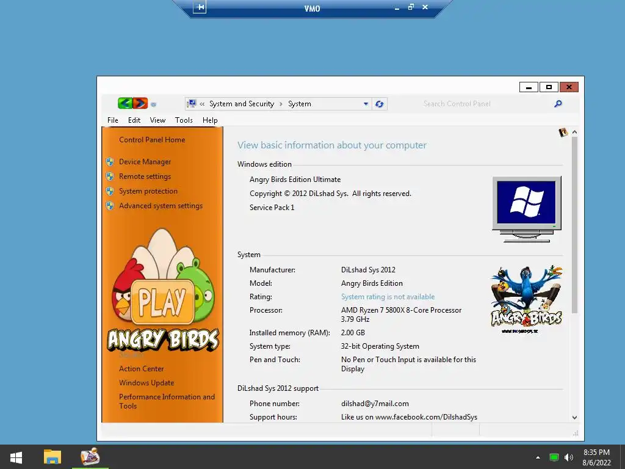Click the help icon in content pane

(563, 133)
